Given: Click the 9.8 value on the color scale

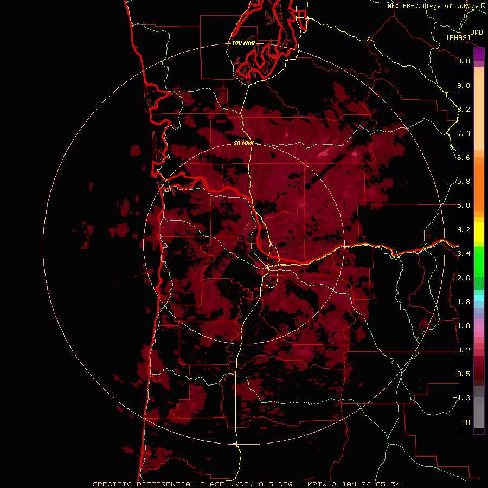Looking at the screenshot, I should 464,61.
